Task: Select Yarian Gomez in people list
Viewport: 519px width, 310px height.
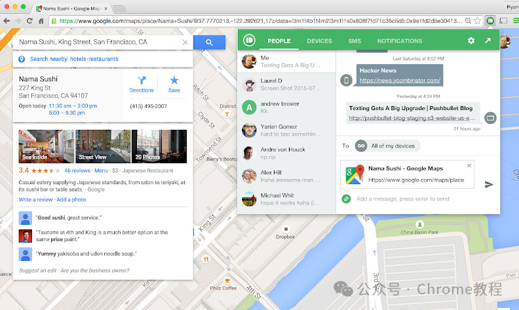Action: point(286,130)
